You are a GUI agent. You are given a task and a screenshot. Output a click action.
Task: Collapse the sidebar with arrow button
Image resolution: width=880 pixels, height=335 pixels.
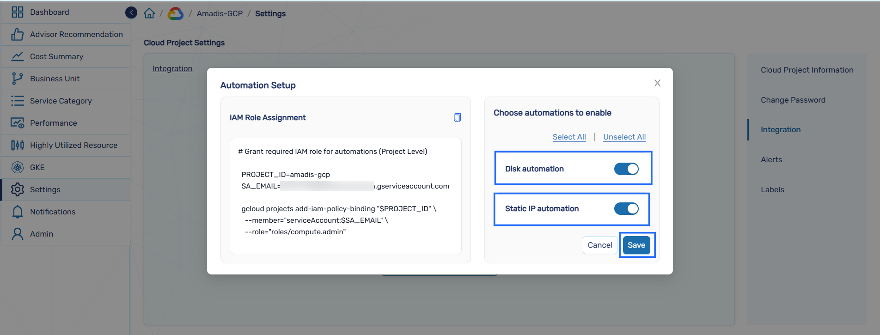pyautogui.click(x=131, y=12)
